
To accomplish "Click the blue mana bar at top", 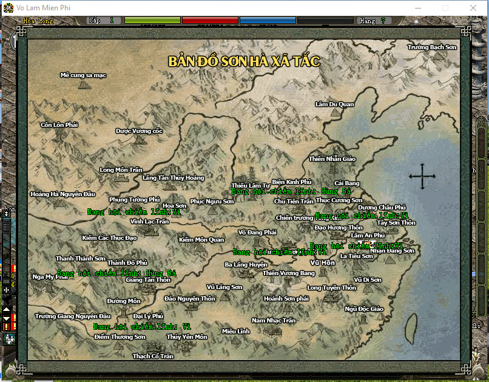I will pyautogui.click(x=267, y=21).
